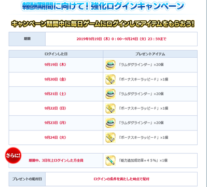The height and width of the screenshot is (187, 207).
Task: Select the date 9月19日（木）
Action: coord(55,64)
